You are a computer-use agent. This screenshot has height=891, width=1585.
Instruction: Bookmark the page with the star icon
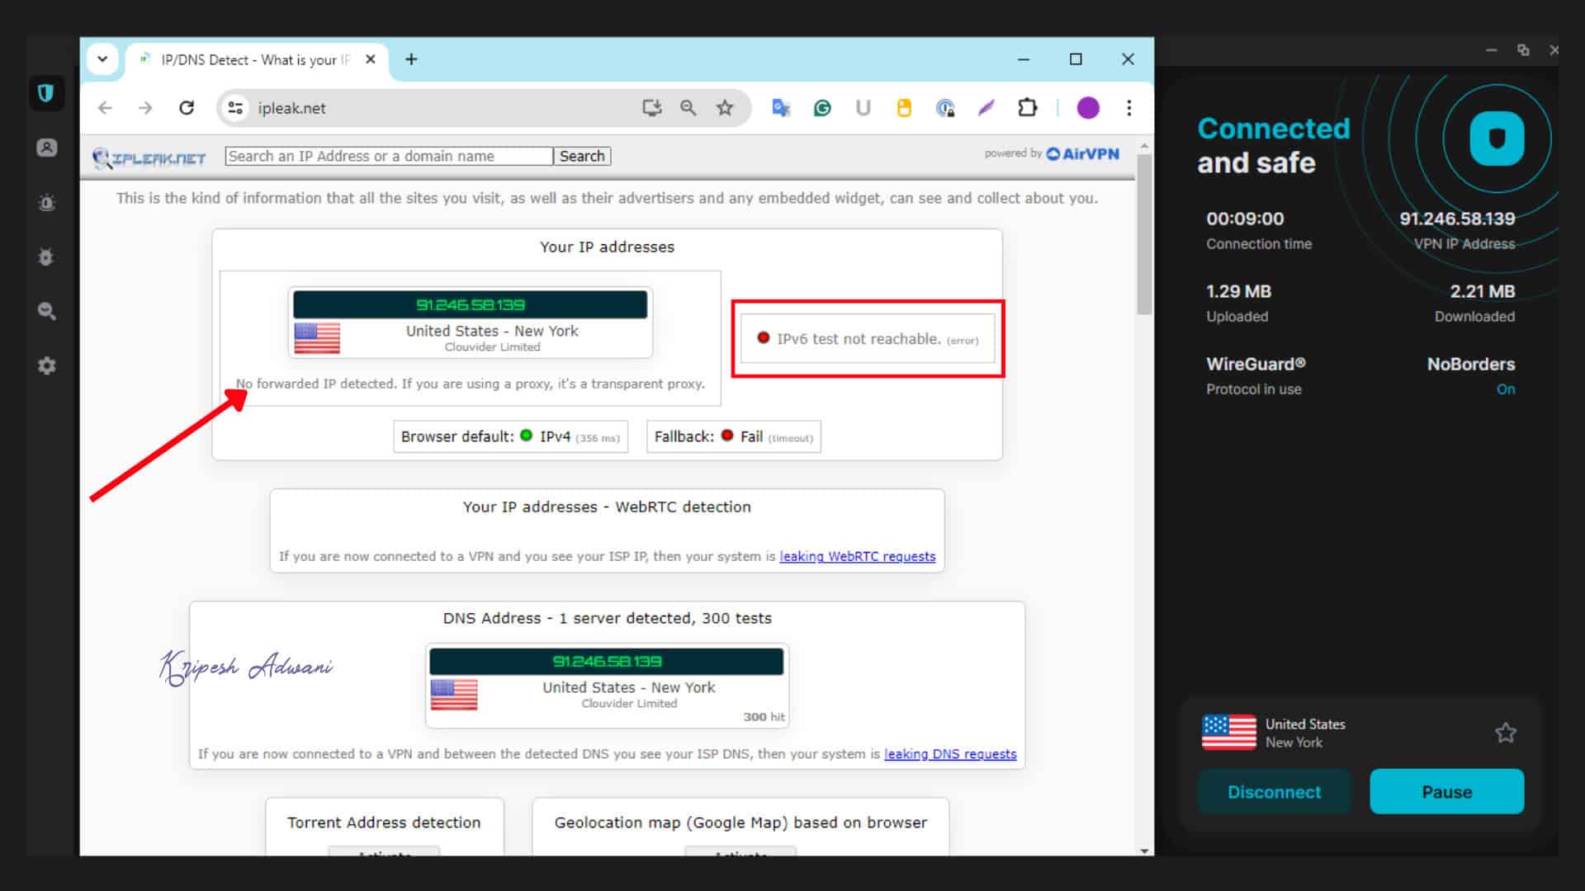click(725, 108)
